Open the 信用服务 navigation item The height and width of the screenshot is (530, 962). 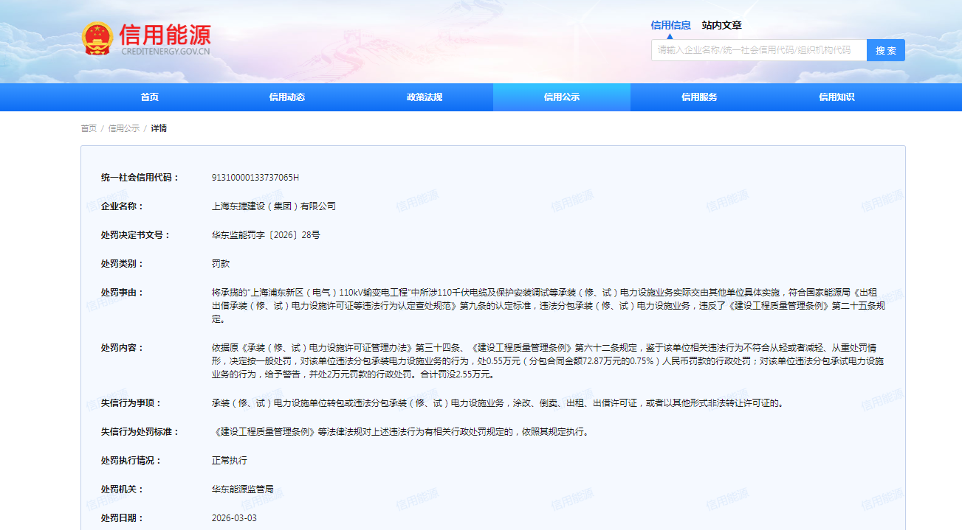pos(699,97)
